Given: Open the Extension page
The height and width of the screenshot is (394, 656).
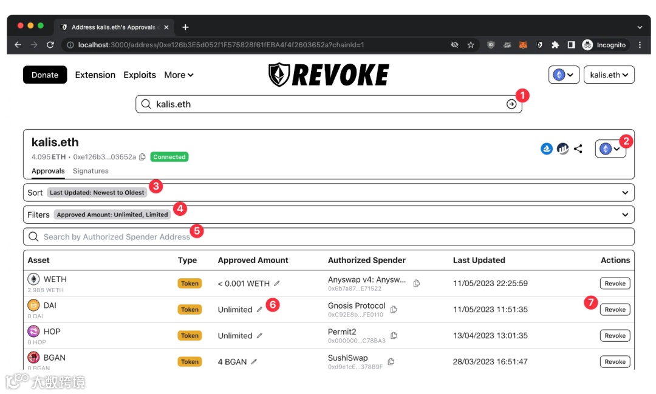Looking at the screenshot, I should coord(95,75).
